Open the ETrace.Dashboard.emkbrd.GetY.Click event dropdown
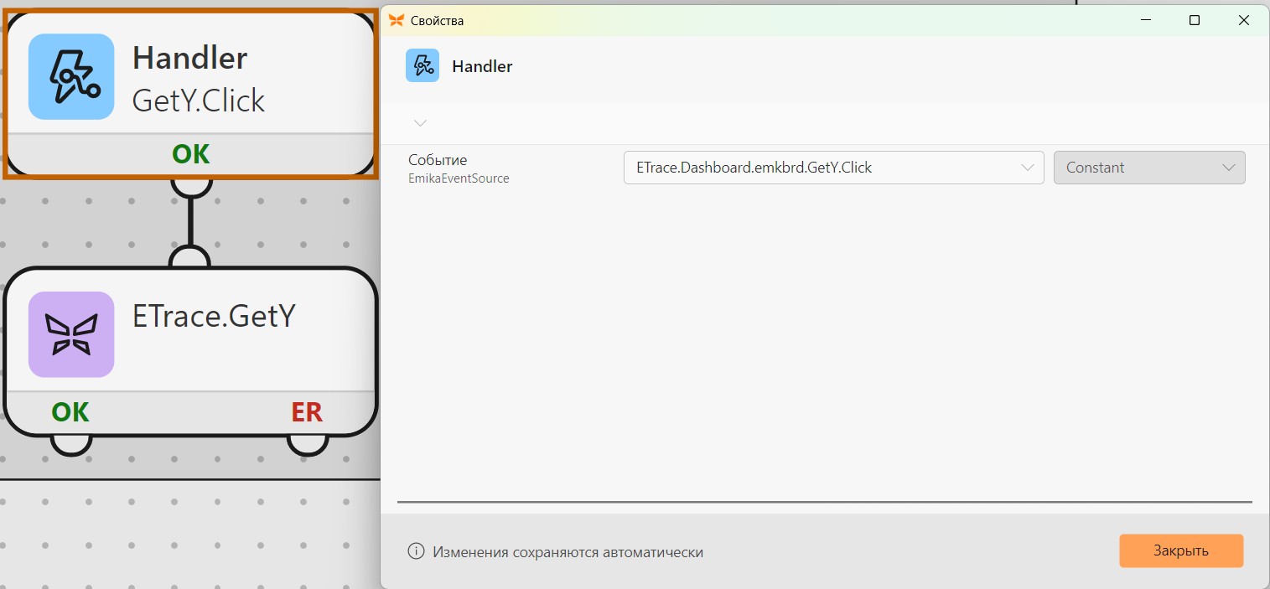This screenshot has width=1270, height=589. (833, 168)
